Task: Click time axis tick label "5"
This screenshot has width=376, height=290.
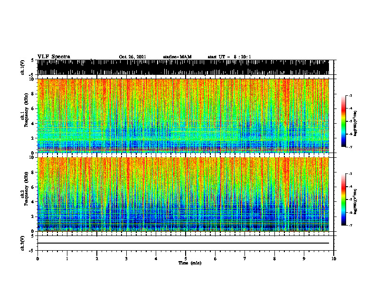Action: [186, 259]
